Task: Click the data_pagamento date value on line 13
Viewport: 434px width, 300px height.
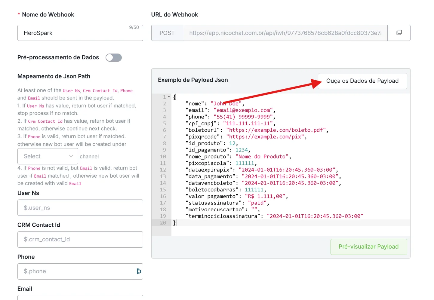Action: pos(290,176)
